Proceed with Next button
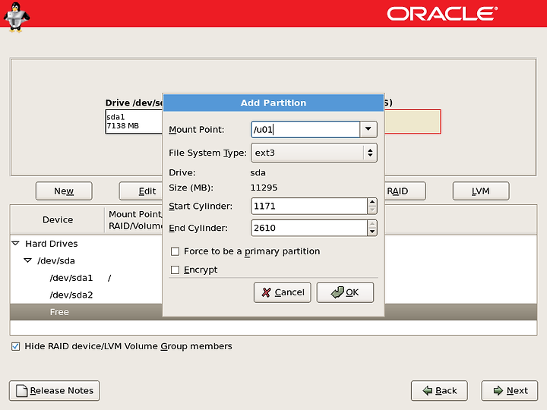547x410 pixels. [509, 390]
